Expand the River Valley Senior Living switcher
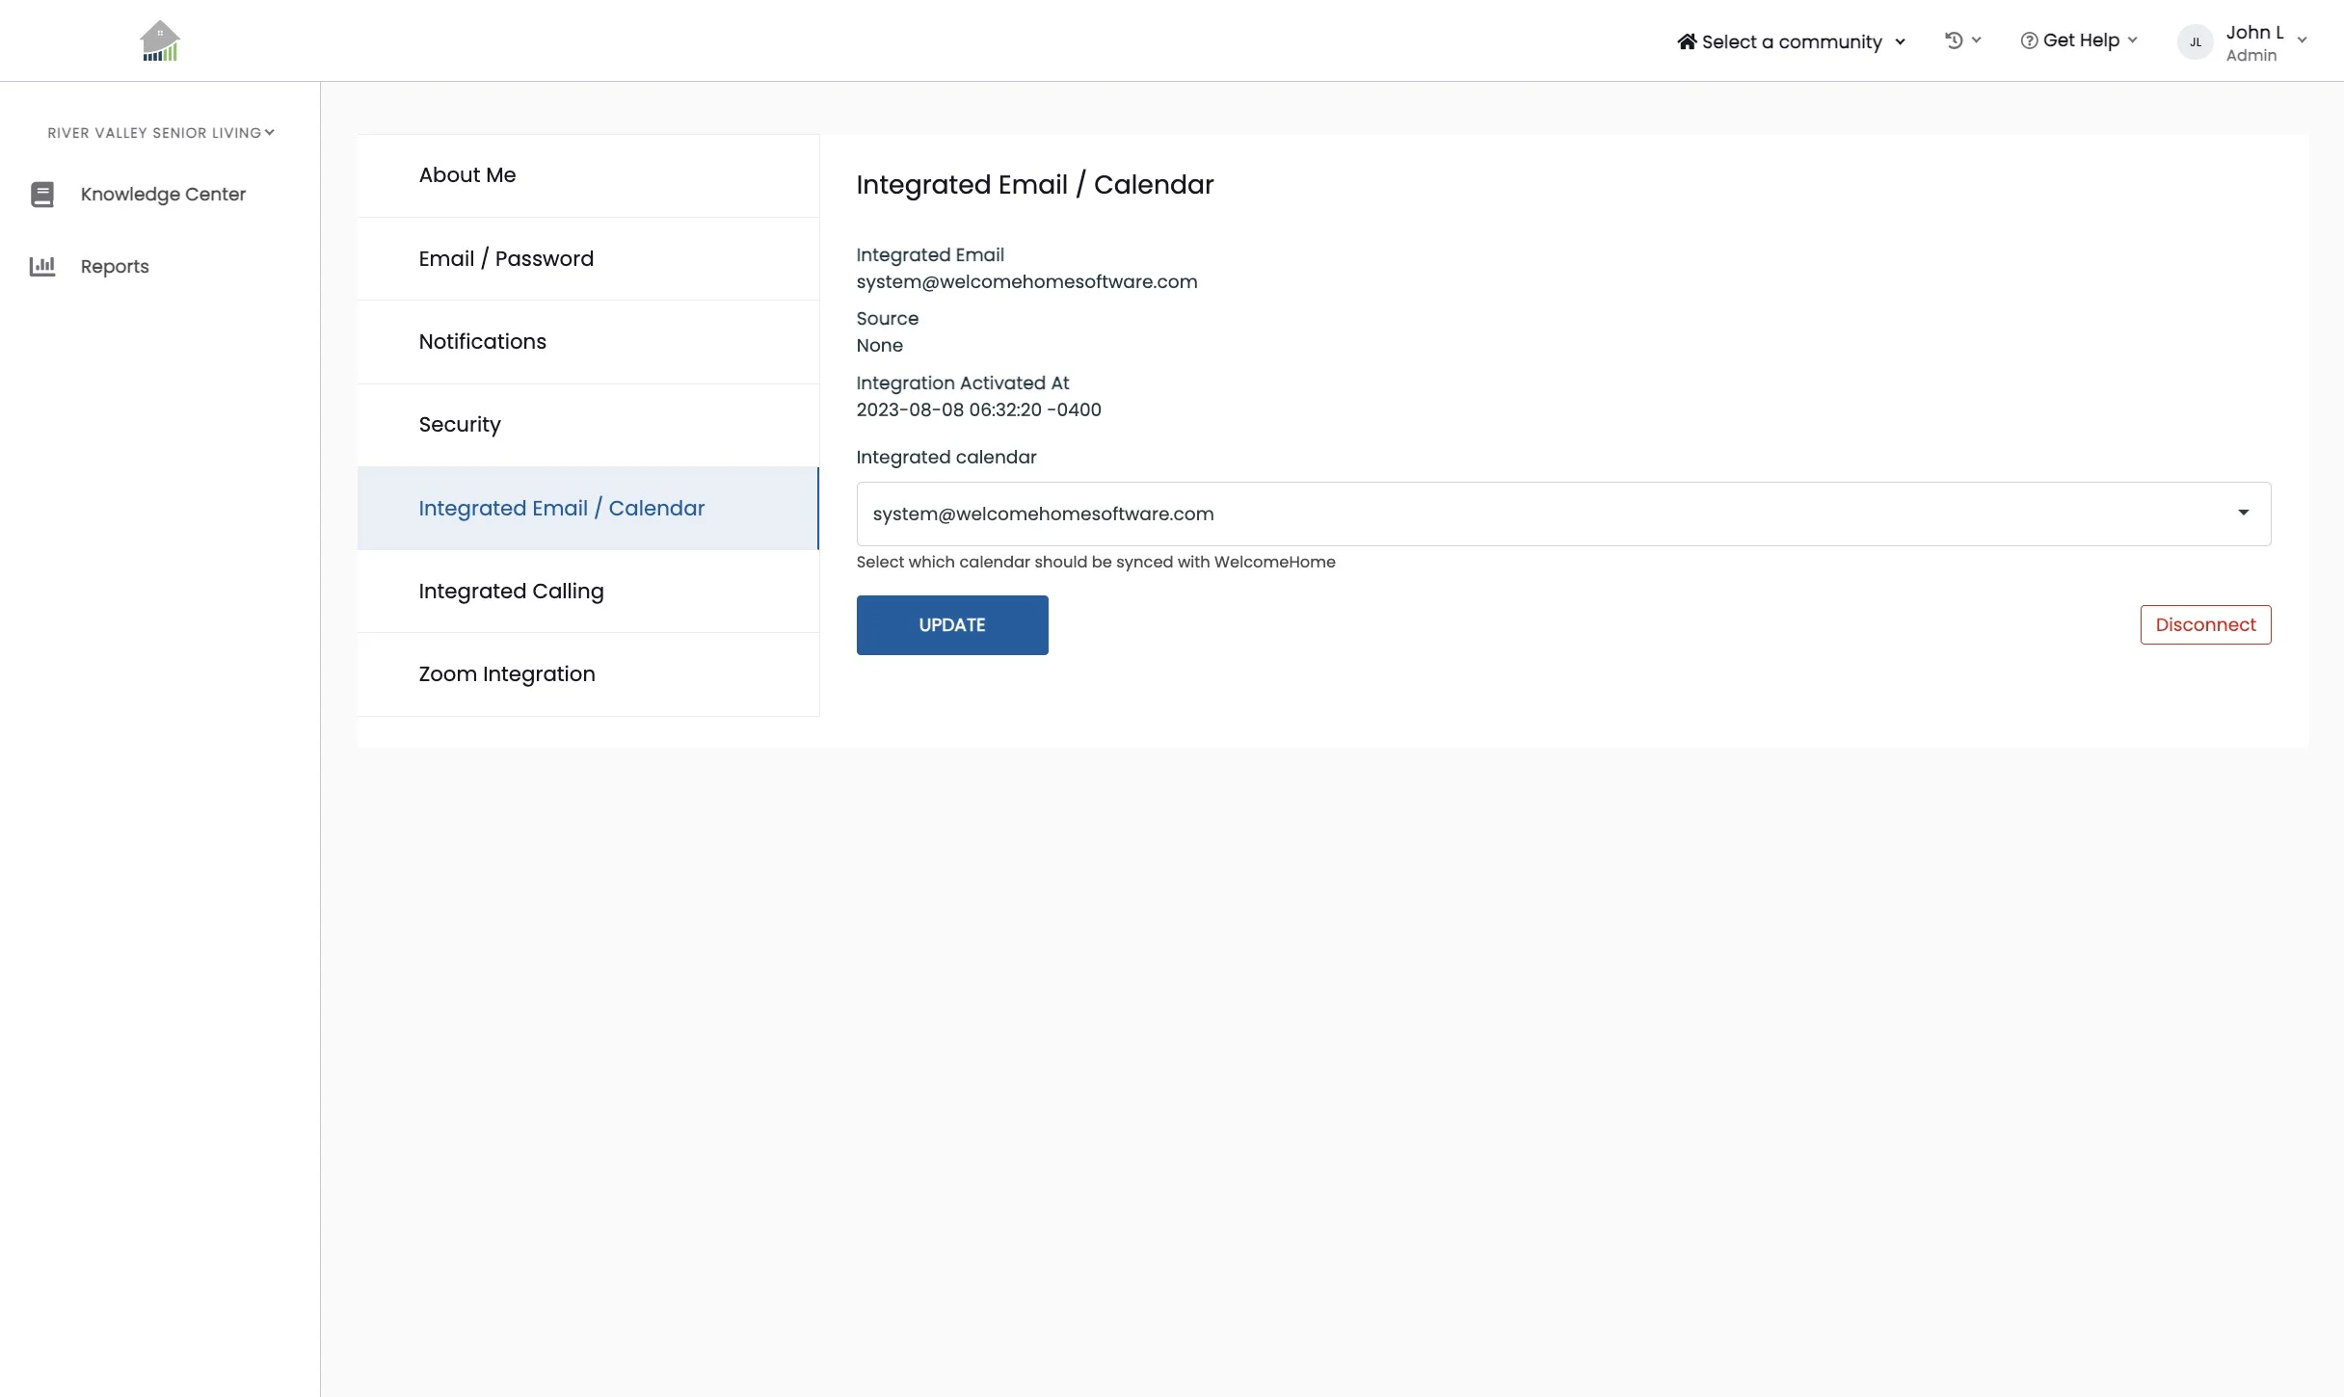Image resolution: width=2344 pixels, height=1397 pixels. (x=161, y=133)
